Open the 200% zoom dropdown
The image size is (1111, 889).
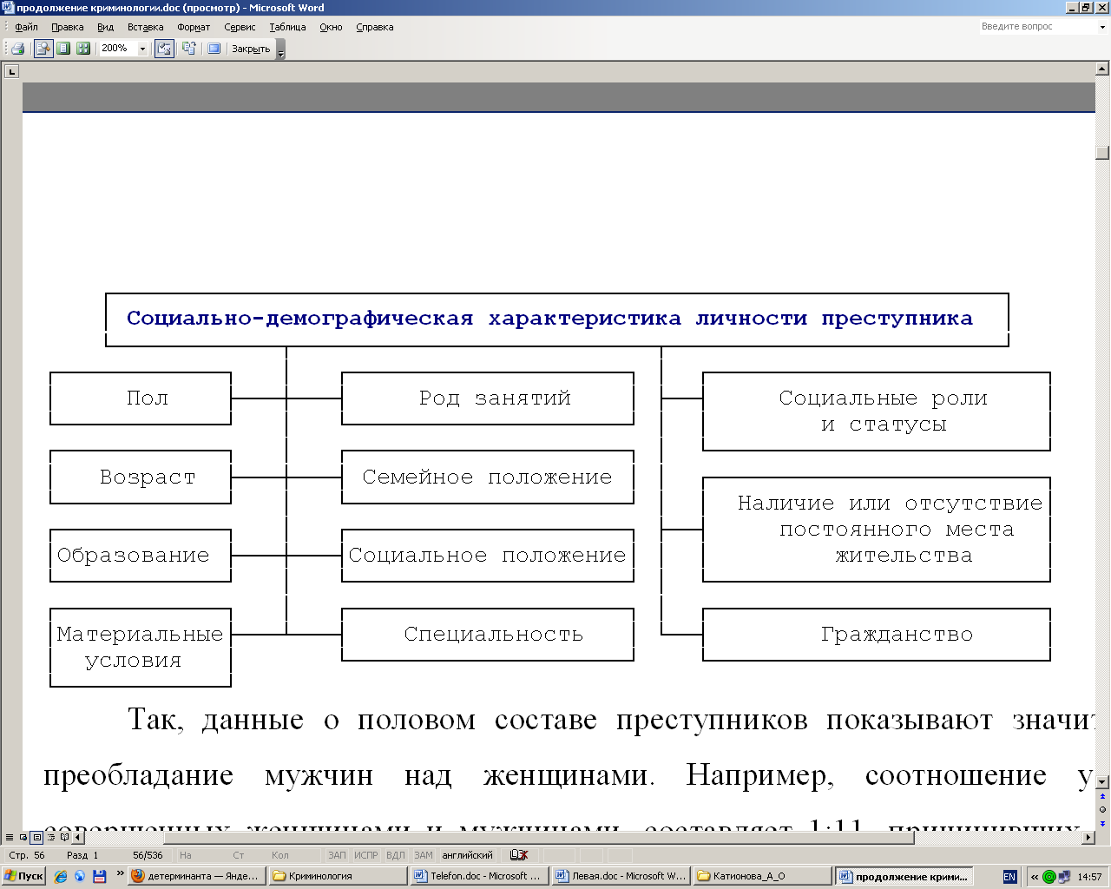143,49
